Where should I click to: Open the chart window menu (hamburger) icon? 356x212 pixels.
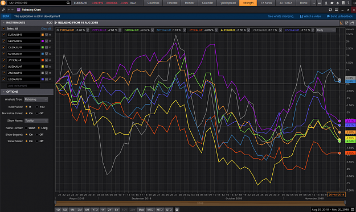pos(336,10)
